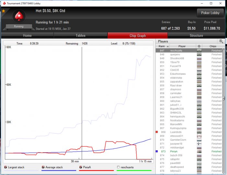Click the vertical time marker on chip graph
The height and width of the screenshot is (175, 227).
point(82,103)
